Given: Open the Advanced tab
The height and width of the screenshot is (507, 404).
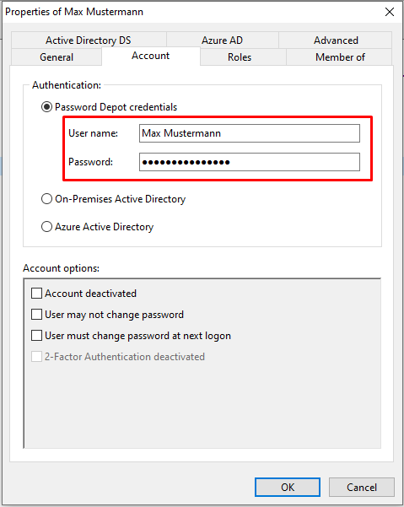Looking at the screenshot, I should tap(336, 40).
